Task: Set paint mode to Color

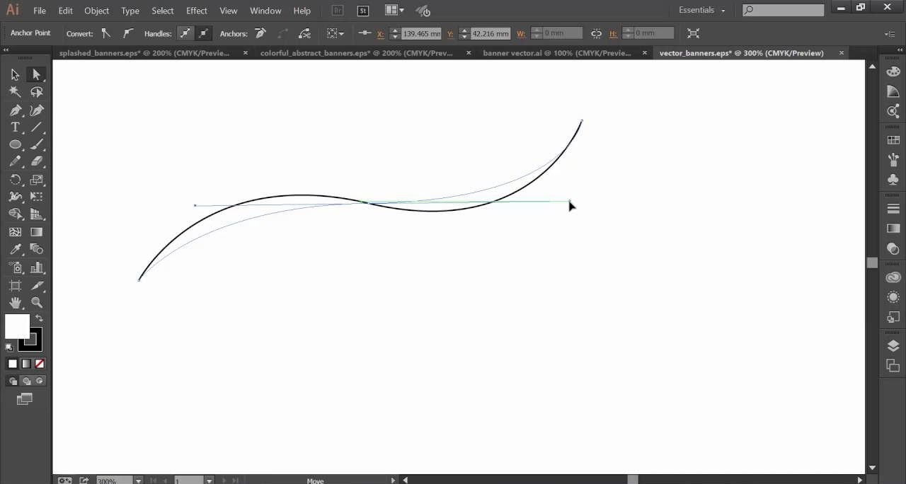Action: (x=13, y=364)
